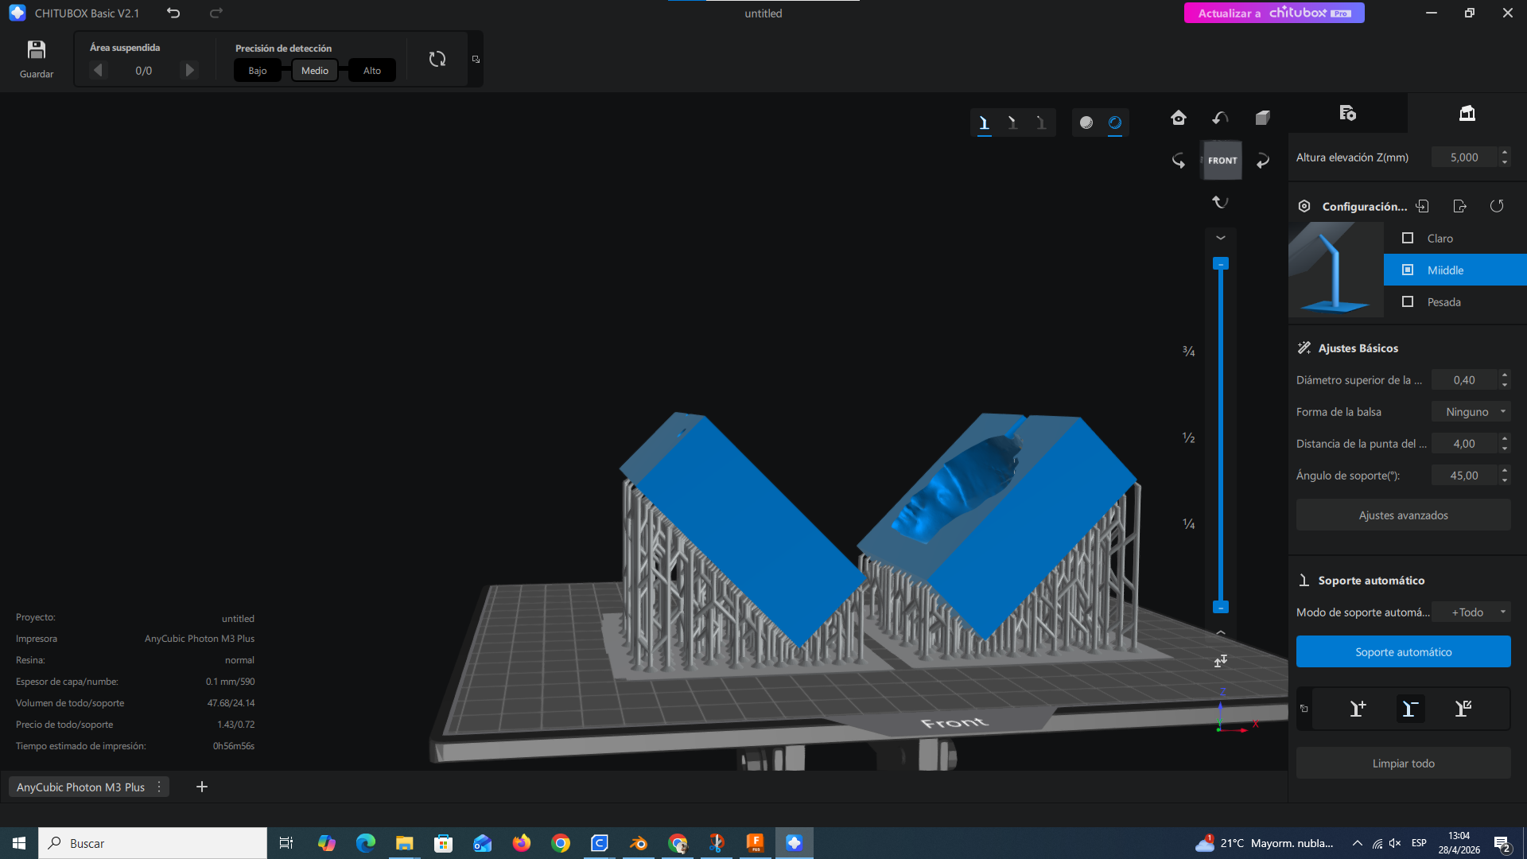
Task: Select the AnyCubic Photon M3 Plus tab
Action: point(80,787)
